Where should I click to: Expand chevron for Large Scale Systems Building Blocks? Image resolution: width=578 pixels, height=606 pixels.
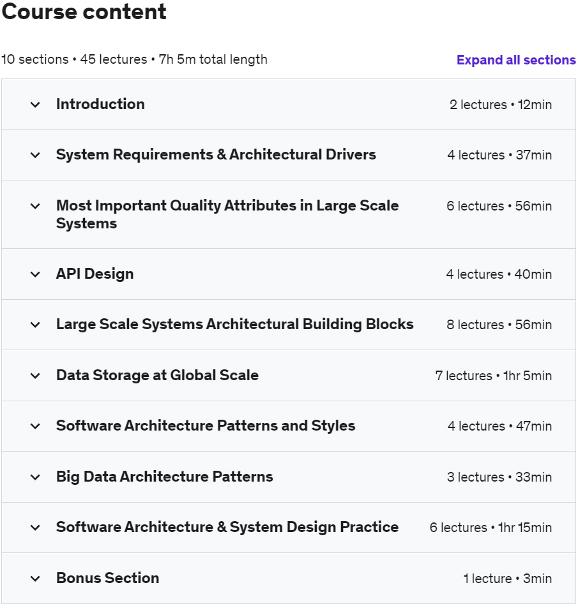(x=35, y=325)
